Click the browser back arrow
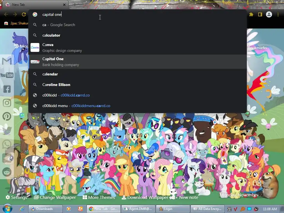Viewport: 284px width, 213px height. point(6,14)
